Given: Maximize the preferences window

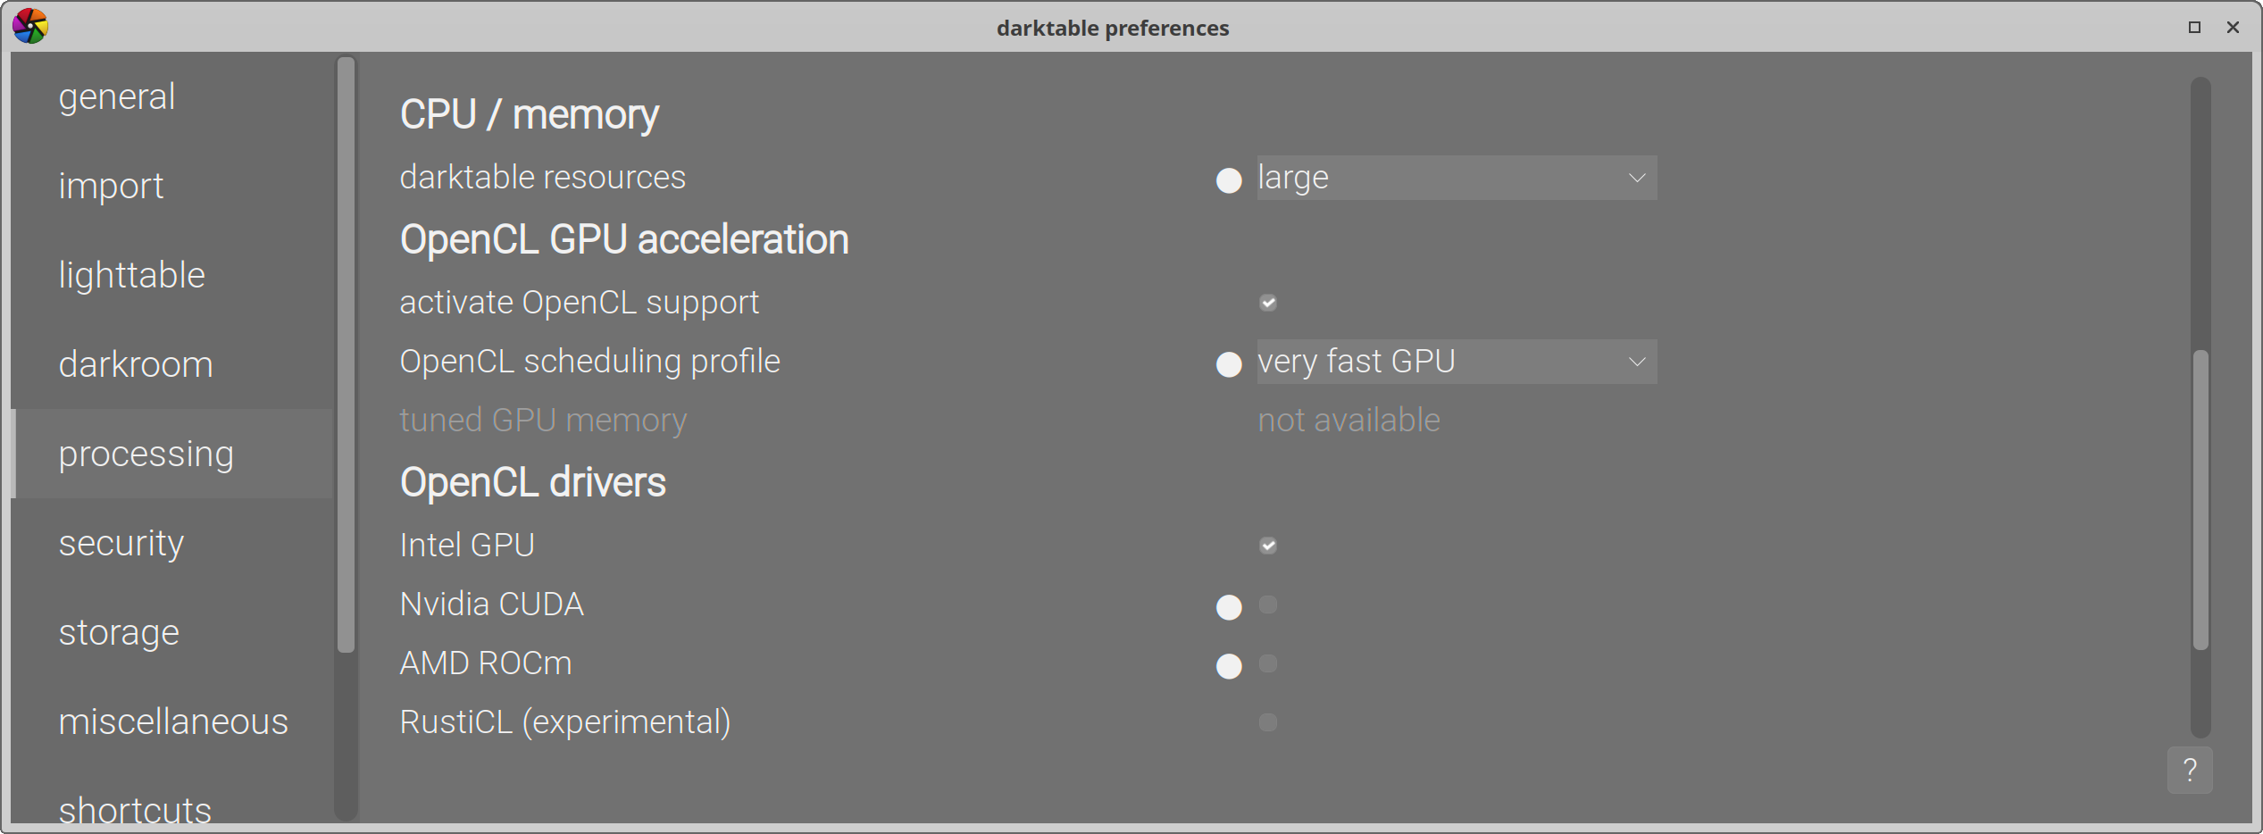Looking at the screenshot, I should 2194,28.
